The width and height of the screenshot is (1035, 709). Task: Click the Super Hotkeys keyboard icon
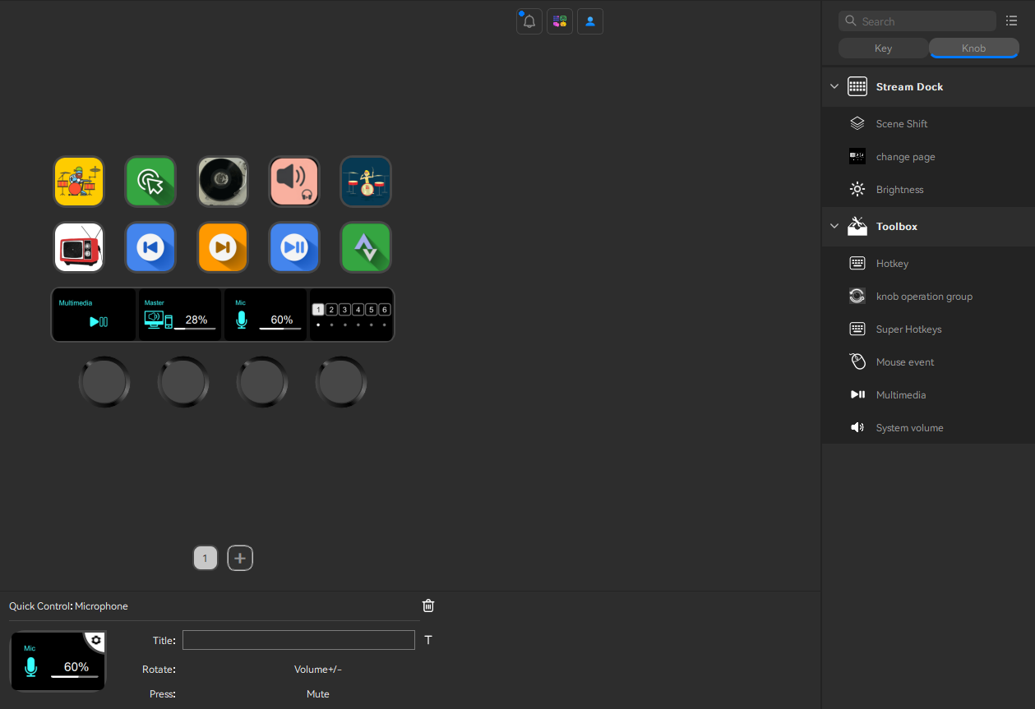tap(857, 329)
